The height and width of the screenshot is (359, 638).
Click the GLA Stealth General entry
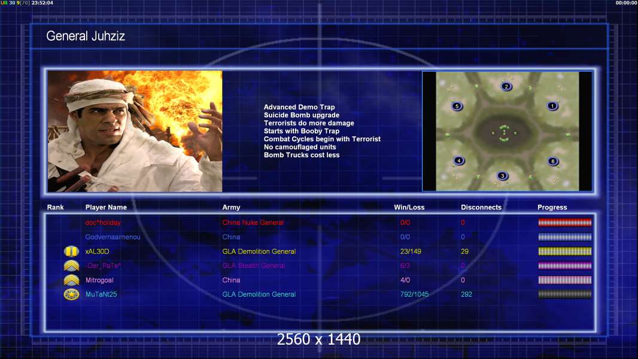click(x=254, y=266)
